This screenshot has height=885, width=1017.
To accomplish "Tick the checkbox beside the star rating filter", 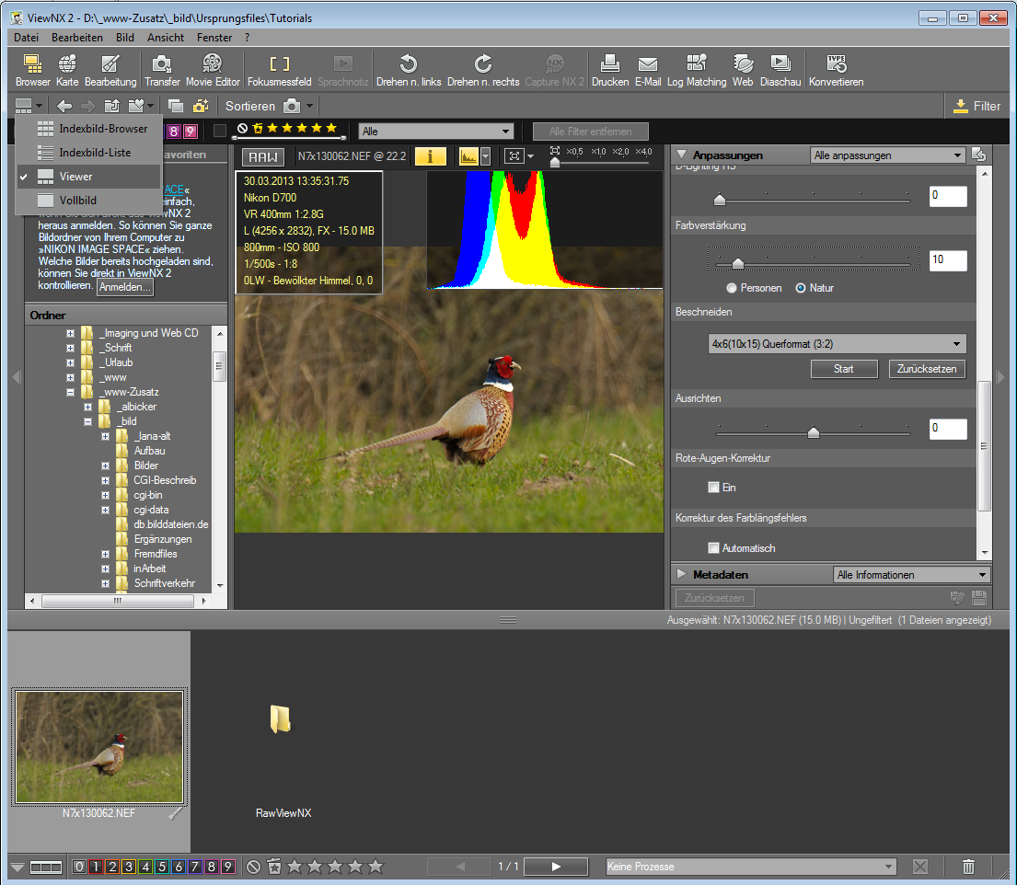I will 220,131.
